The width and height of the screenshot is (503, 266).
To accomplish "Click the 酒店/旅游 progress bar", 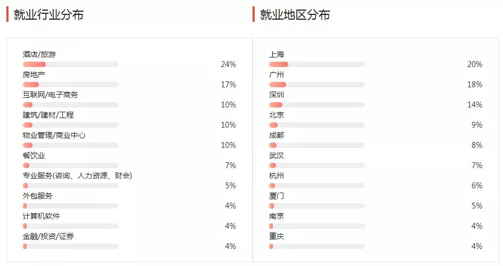I will (x=70, y=64).
